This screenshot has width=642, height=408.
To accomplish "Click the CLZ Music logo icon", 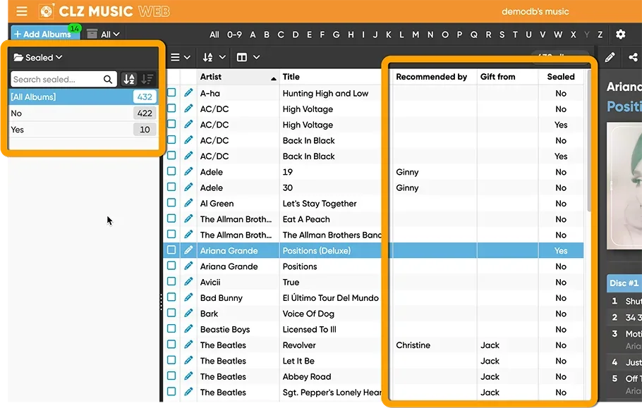I will pyautogui.click(x=47, y=11).
